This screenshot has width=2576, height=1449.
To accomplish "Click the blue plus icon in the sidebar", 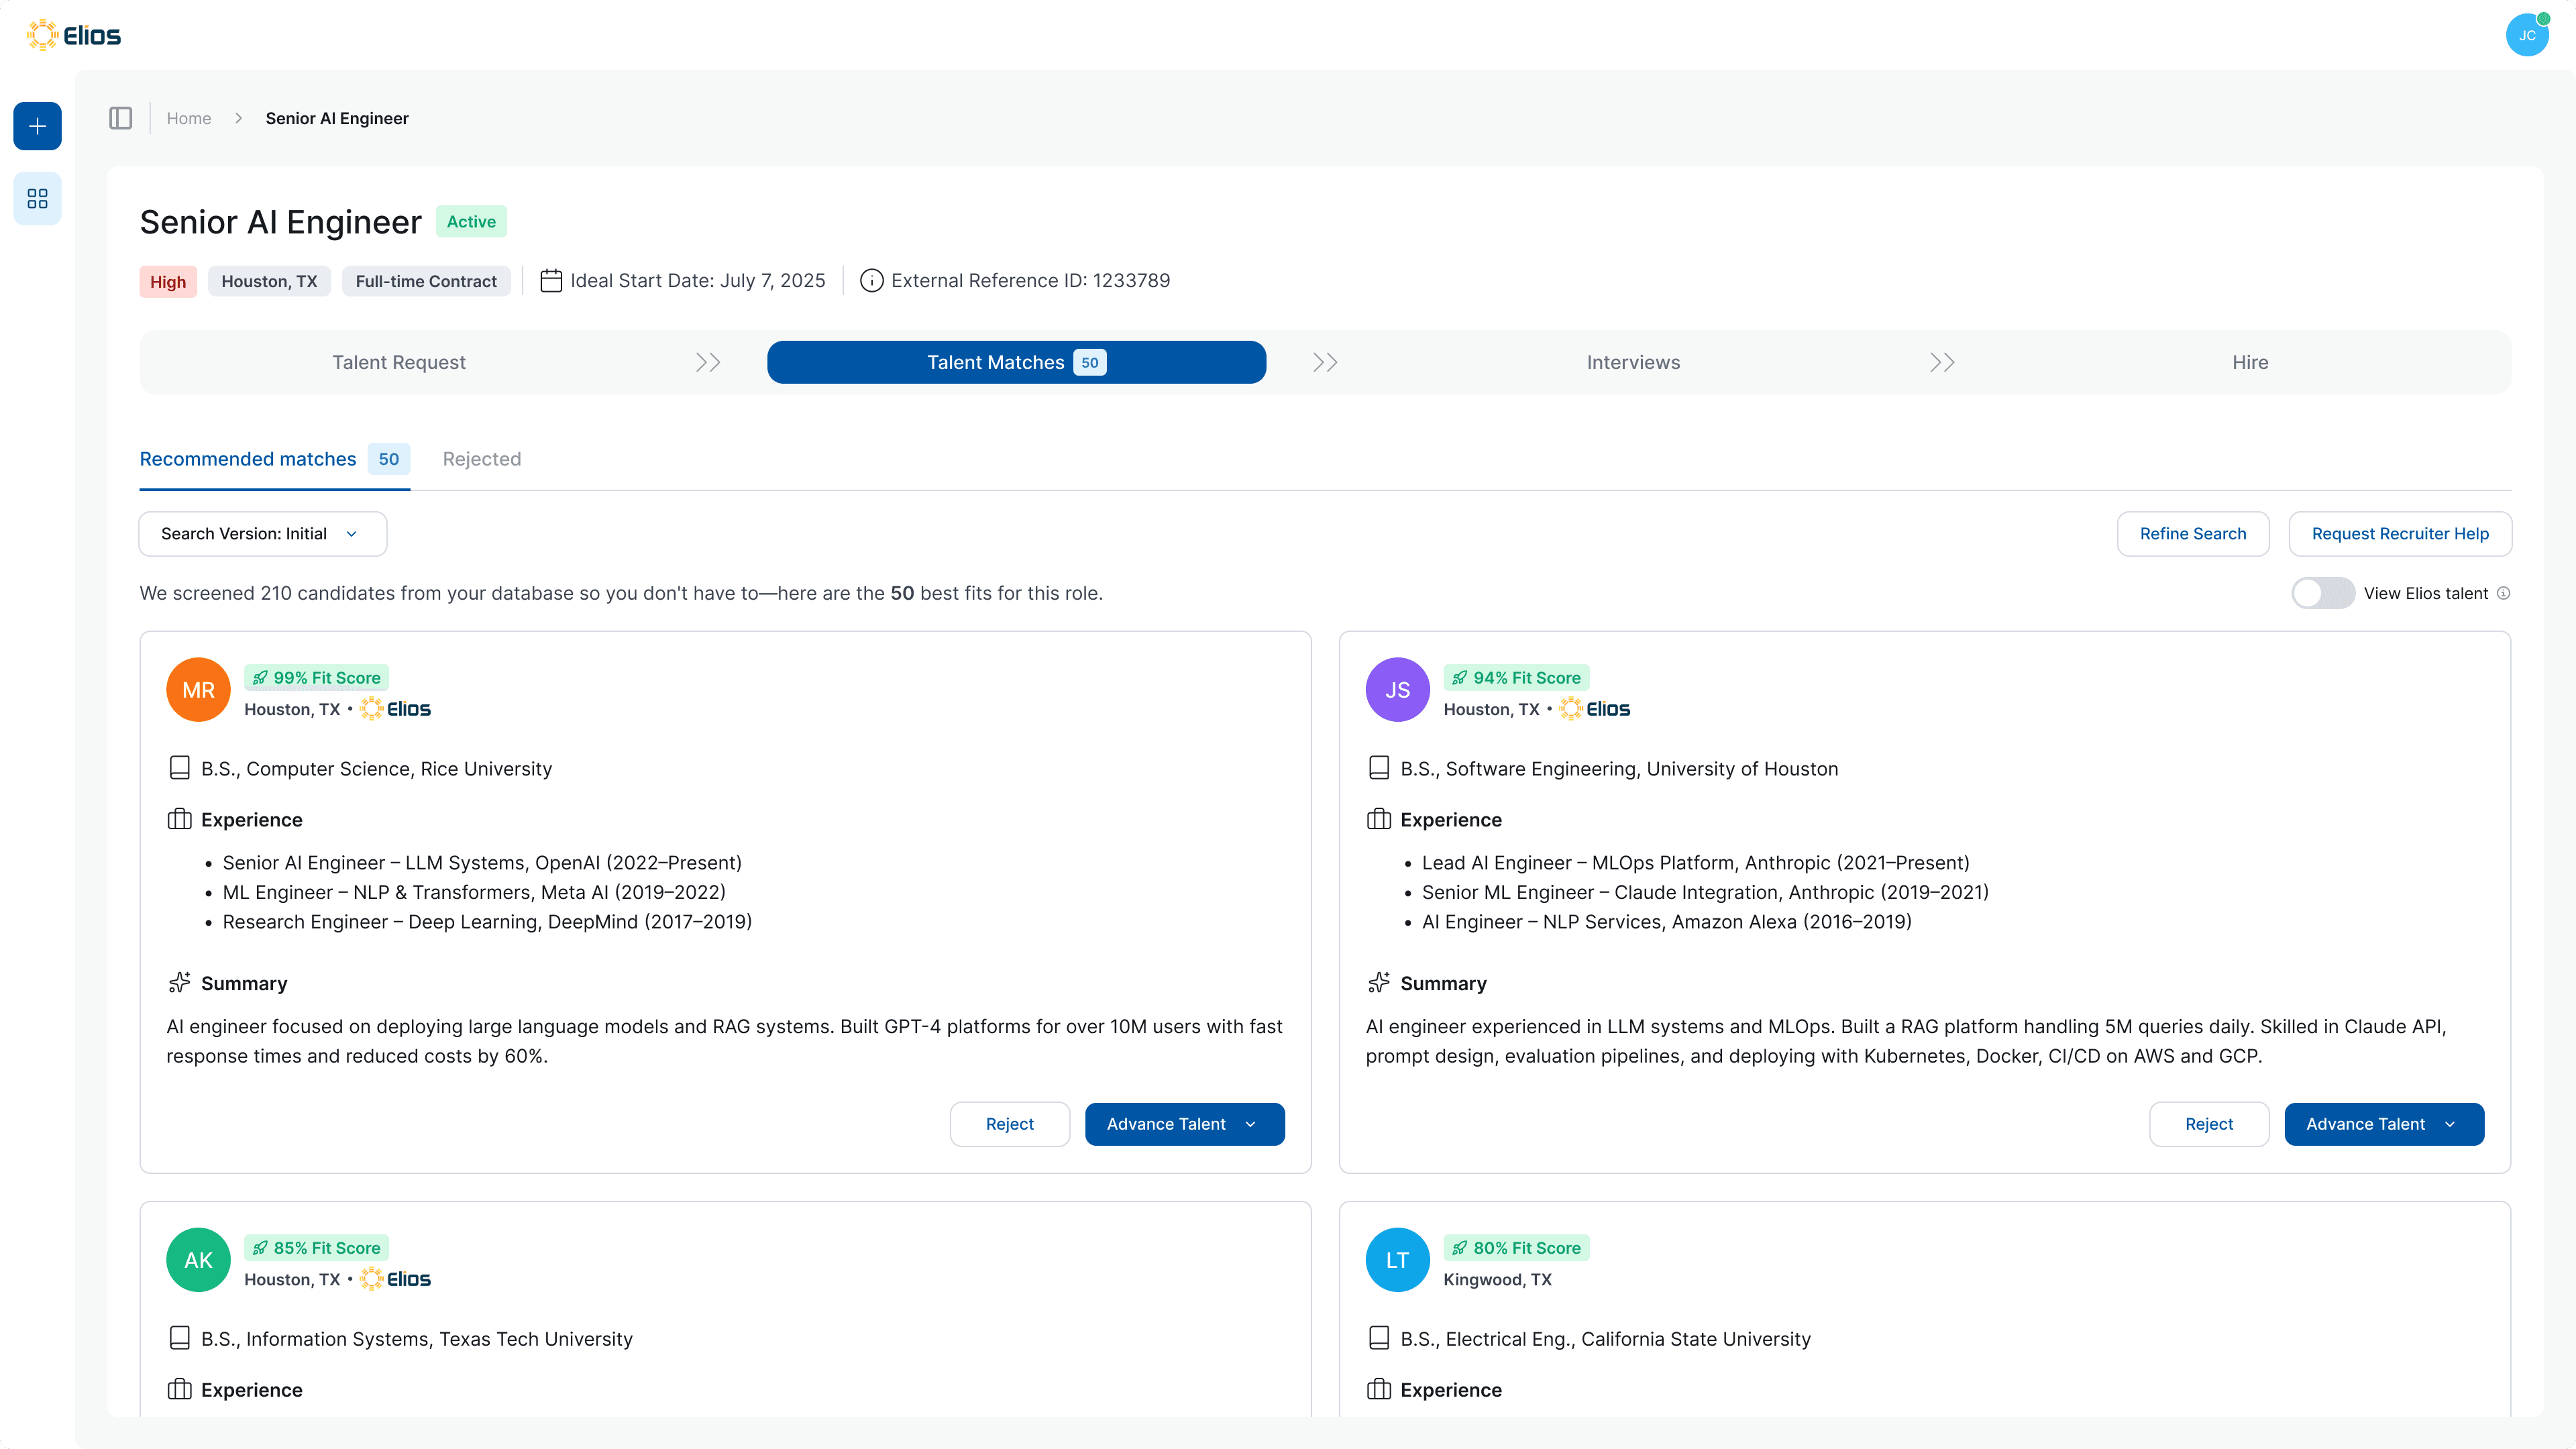I will [37, 126].
